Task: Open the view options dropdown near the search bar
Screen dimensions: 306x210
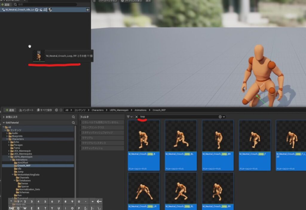Action: click(x=220, y=117)
